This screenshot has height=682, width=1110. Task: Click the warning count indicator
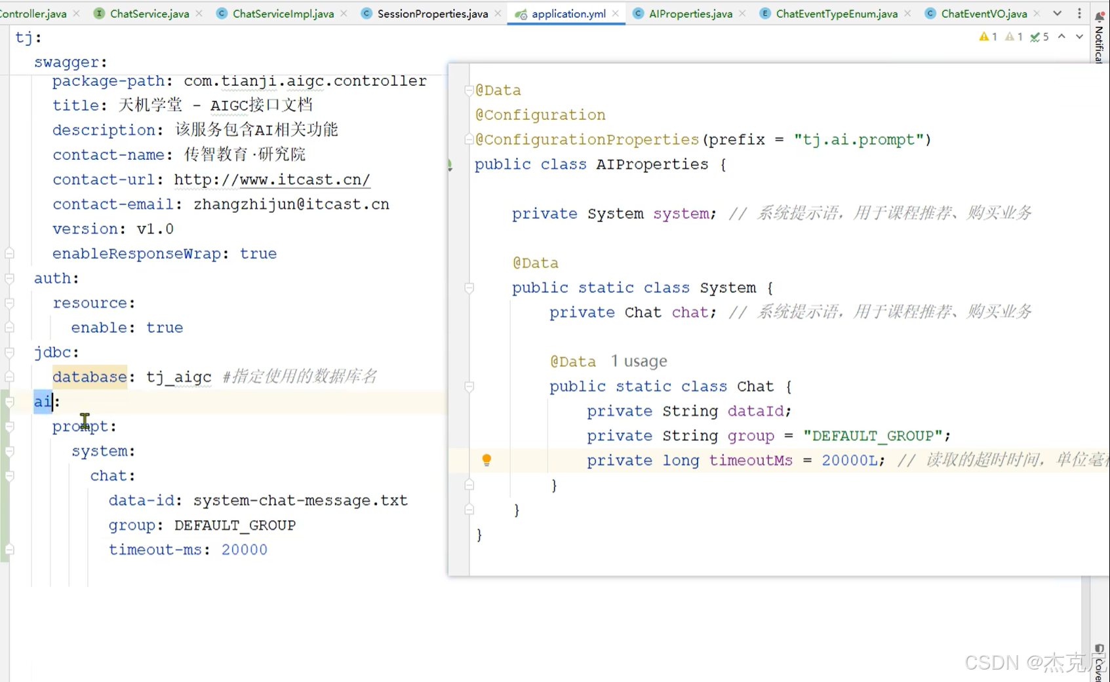tap(988, 37)
